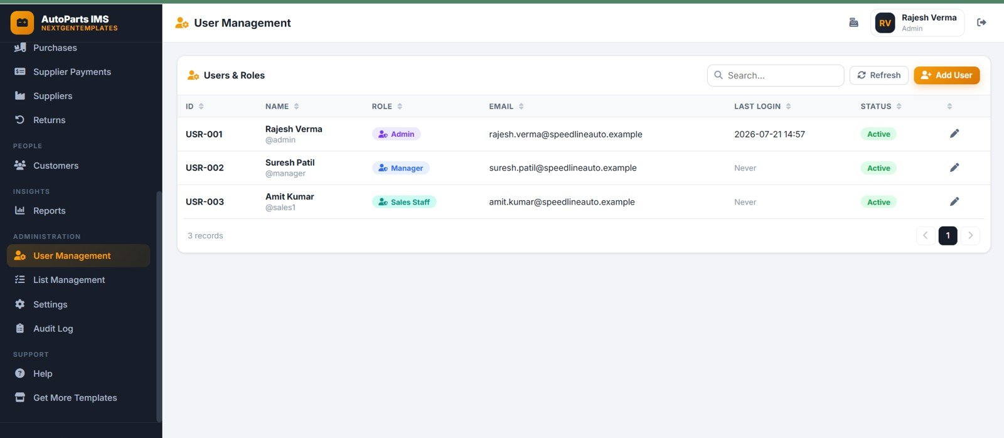Open the Settings page
Image resolution: width=1004 pixels, height=438 pixels.
78,304
